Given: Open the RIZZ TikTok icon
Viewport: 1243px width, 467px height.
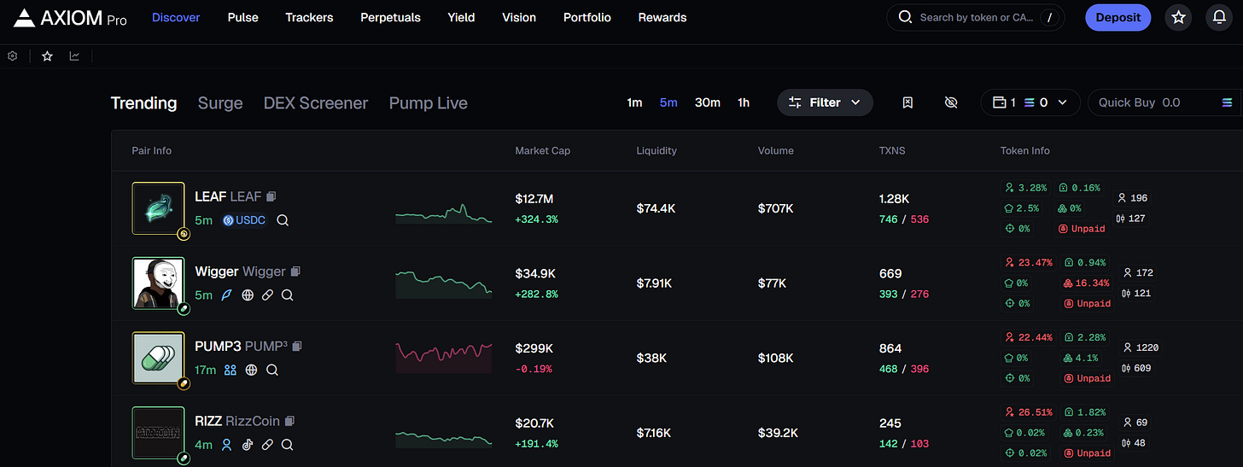Looking at the screenshot, I should (248, 445).
